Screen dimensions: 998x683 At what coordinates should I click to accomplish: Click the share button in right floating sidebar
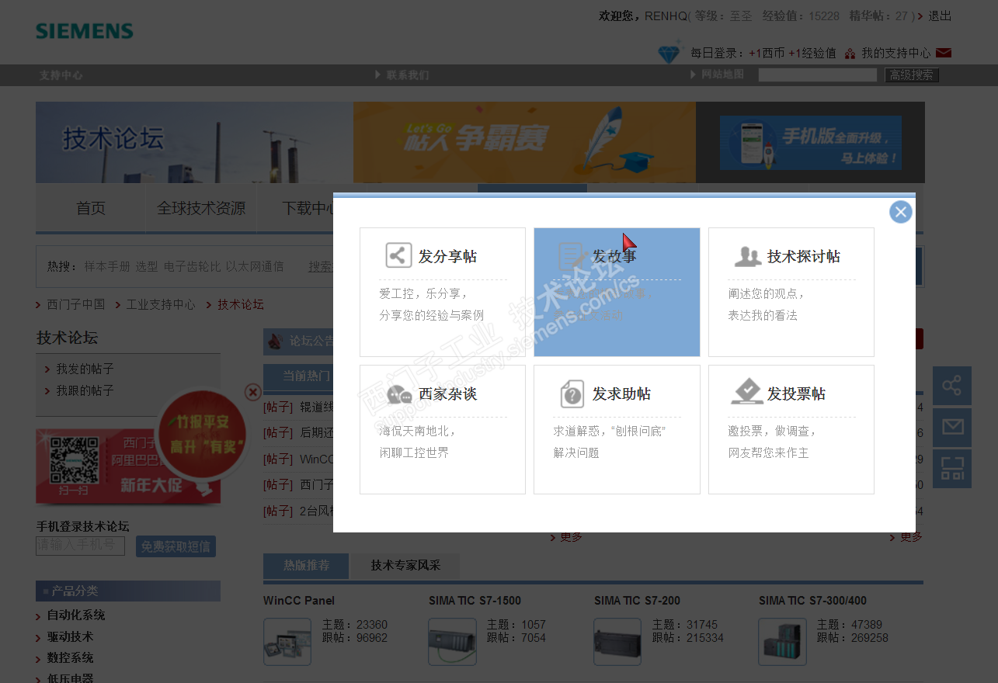pyautogui.click(x=952, y=386)
